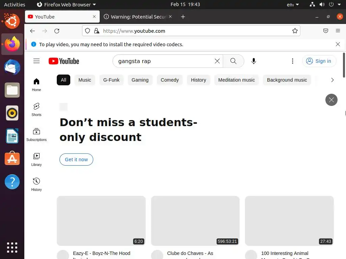Open History from the sidebar
The image size is (346, 259).
(36, 184)
